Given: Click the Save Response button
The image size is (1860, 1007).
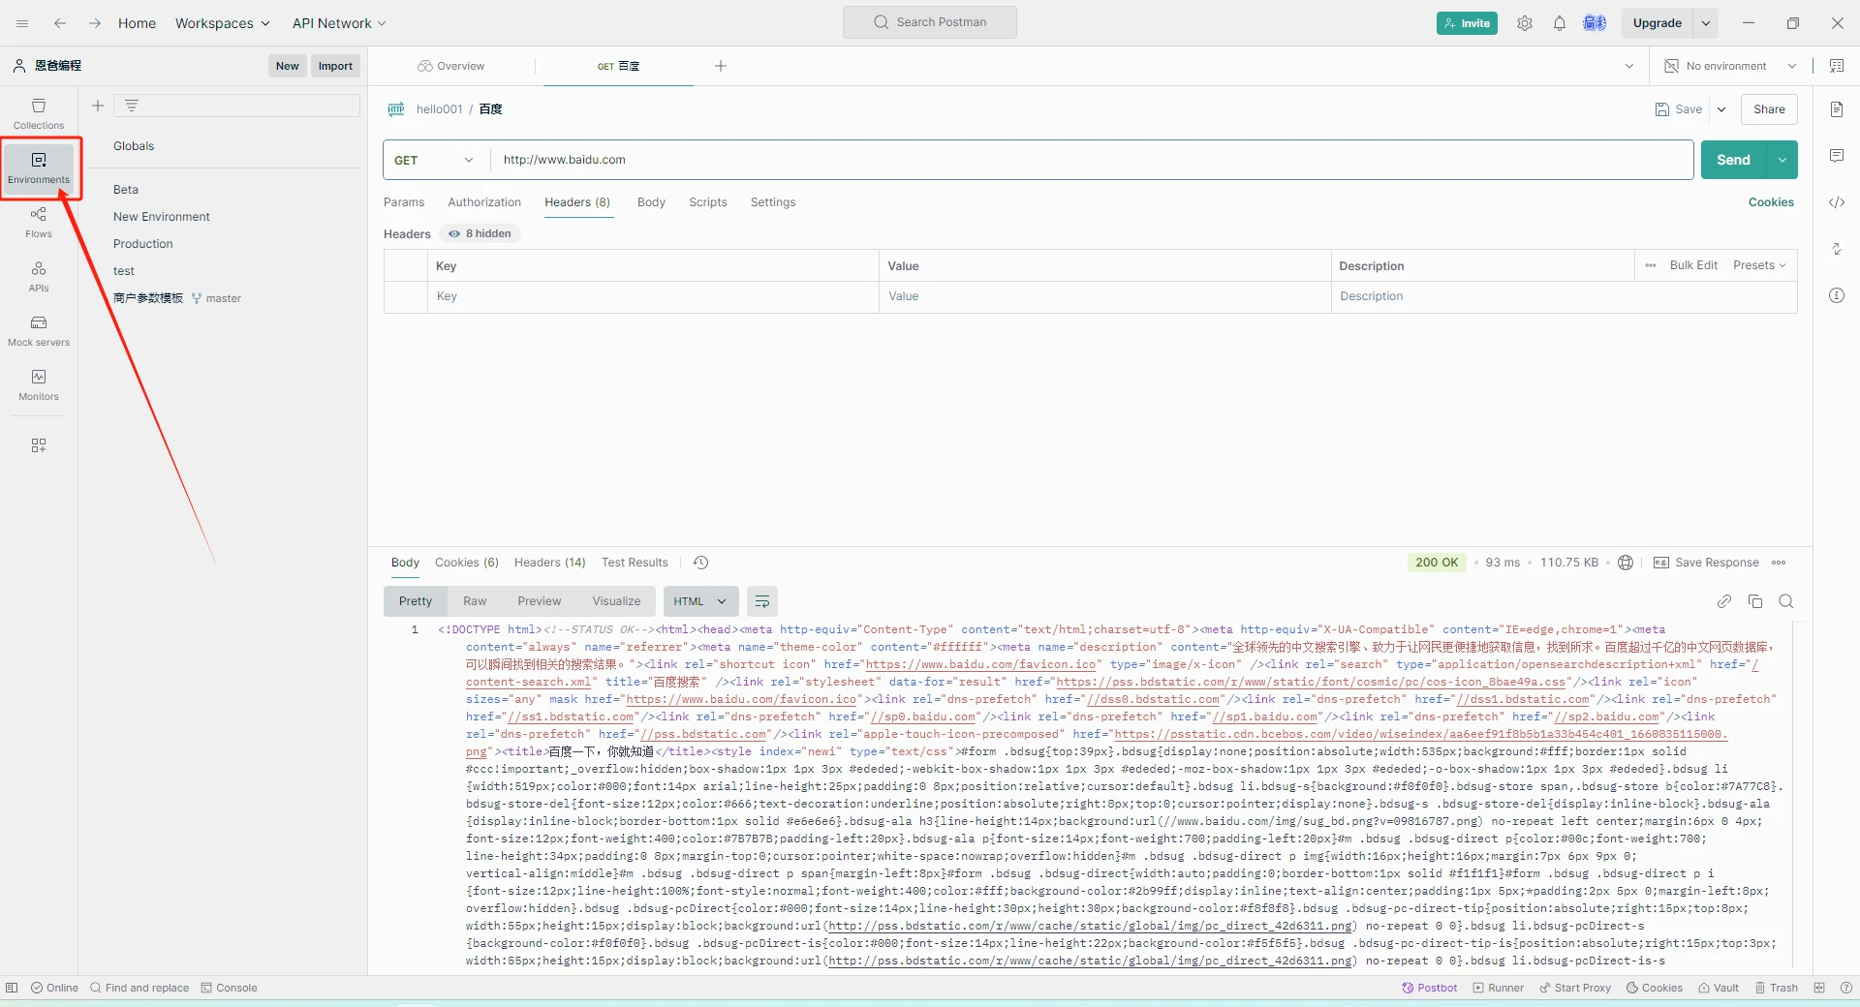Looking at the screenshot, I should (1706, 563).
